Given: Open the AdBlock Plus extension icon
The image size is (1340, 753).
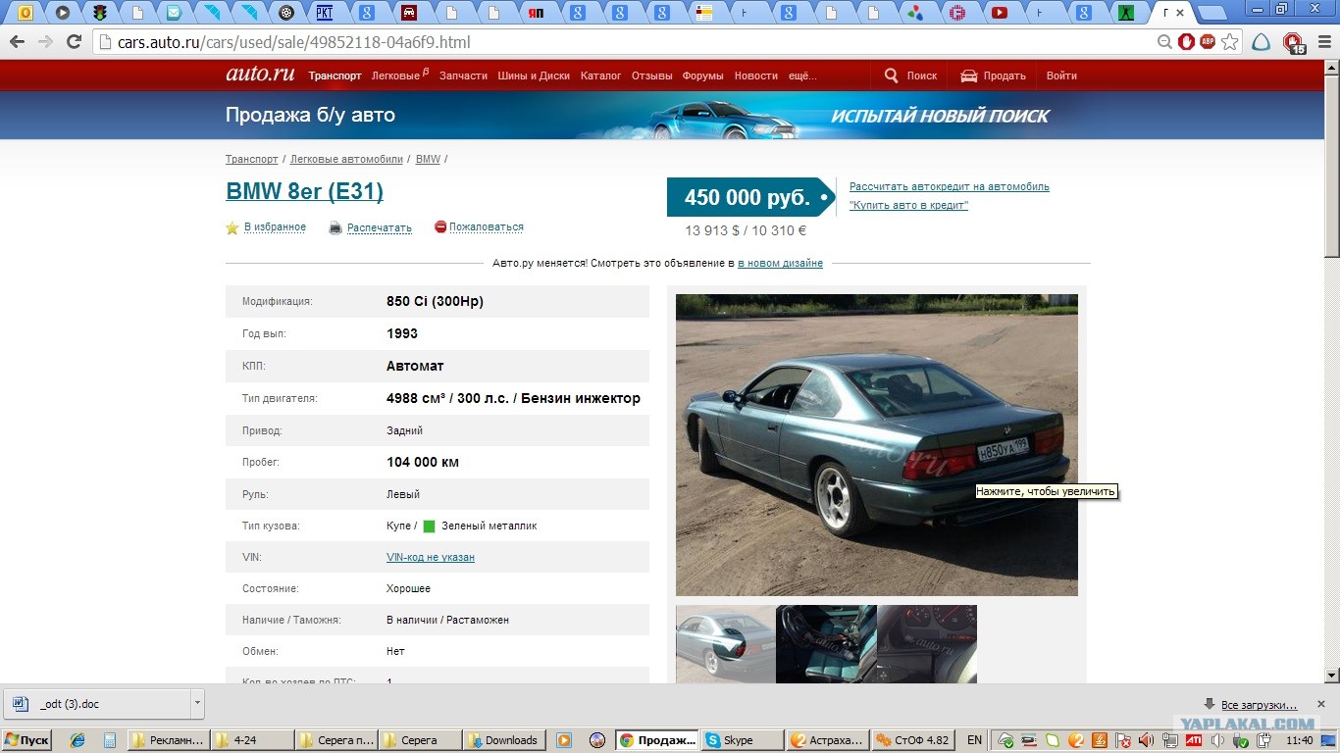Looking at the screenshot, I should (1208, 42).
